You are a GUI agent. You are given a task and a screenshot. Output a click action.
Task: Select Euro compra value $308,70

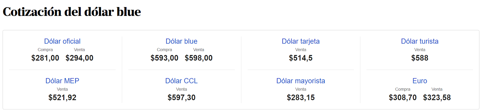[403, 98]
